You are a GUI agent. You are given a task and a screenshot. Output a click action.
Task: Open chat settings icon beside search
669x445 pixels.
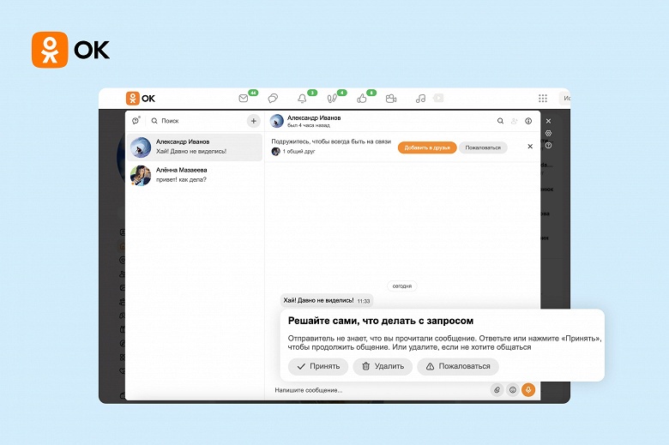pyautogui.click(x=136, y=121)
